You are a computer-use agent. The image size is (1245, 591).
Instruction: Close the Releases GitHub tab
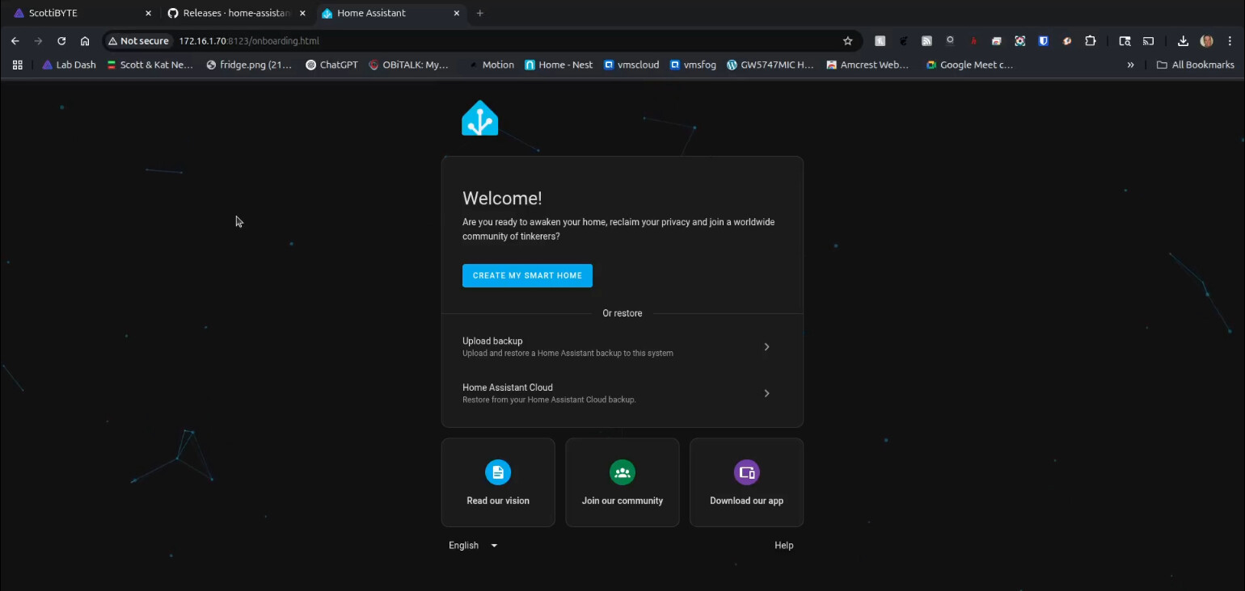302,13
